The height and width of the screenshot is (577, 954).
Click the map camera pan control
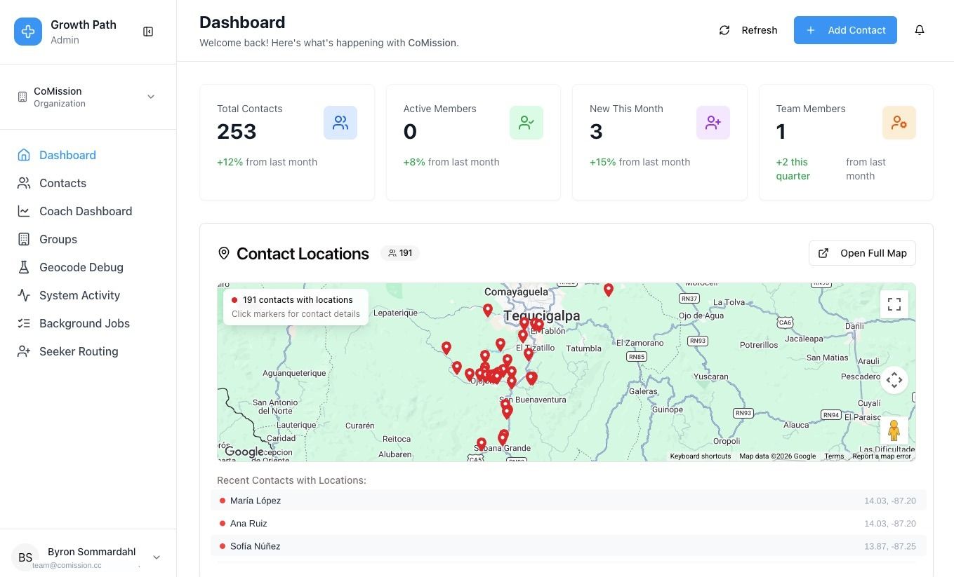click(x=894, y=380)
